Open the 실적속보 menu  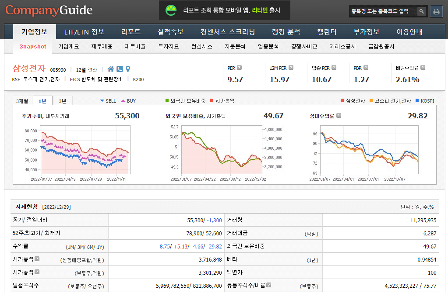tap(170, 31)
